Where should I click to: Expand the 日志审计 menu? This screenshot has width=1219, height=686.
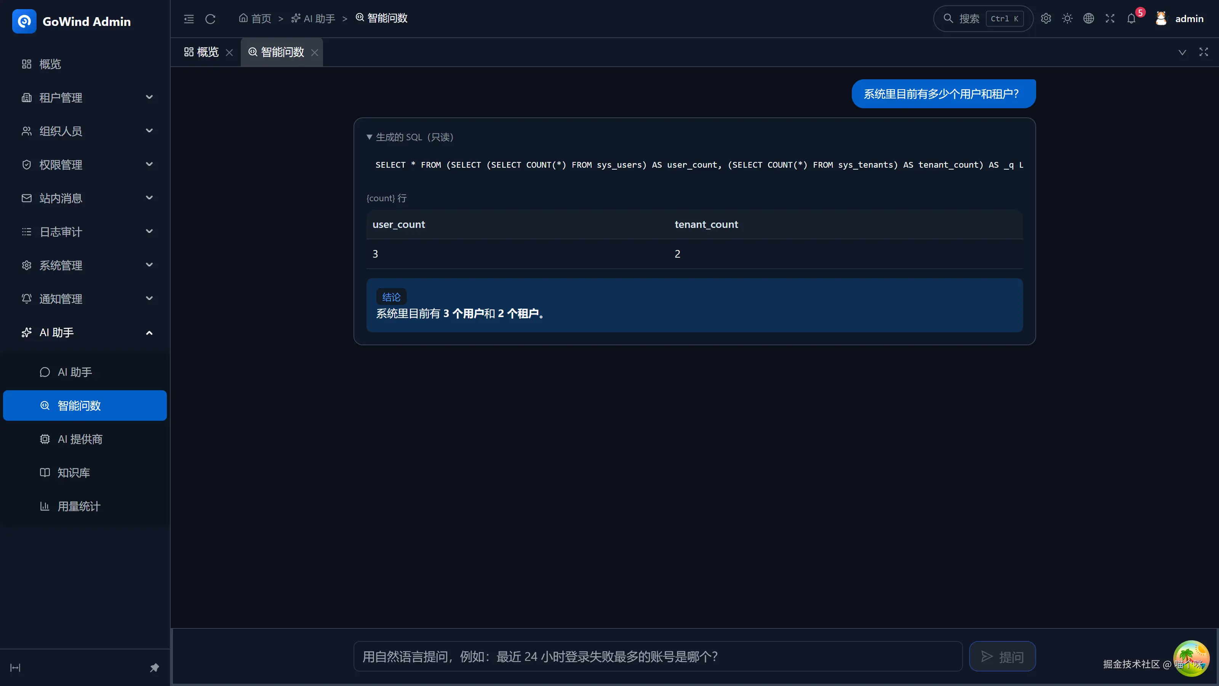[x=85, y=231]
